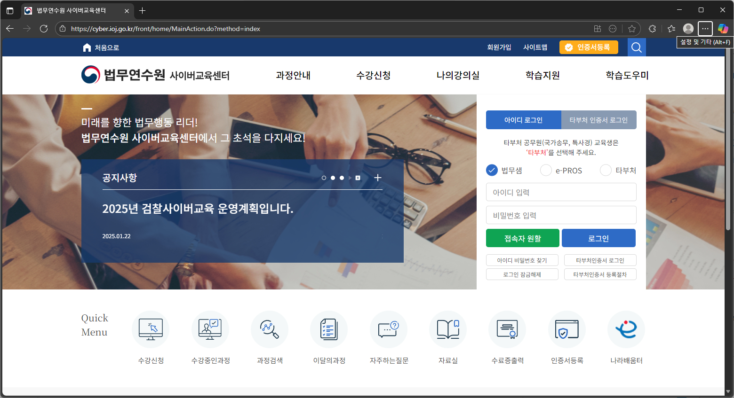Screen dimensions: 734x398
Task: Expand the notice panel with the plus button
Action: pos(377,178)
